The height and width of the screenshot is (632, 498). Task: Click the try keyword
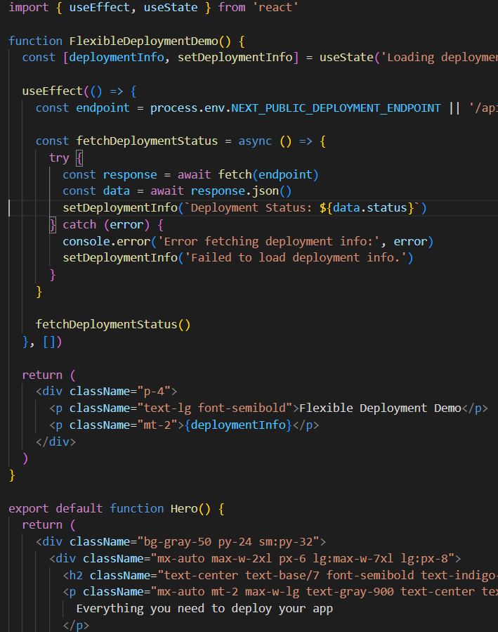coord(59,157)
